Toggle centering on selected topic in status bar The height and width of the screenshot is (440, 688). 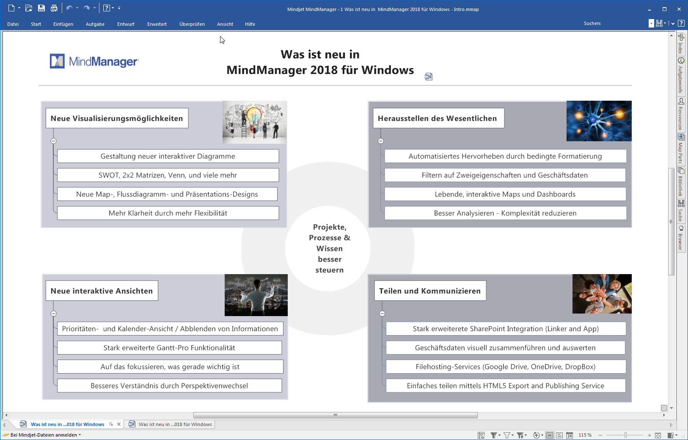tap(550, 435)
